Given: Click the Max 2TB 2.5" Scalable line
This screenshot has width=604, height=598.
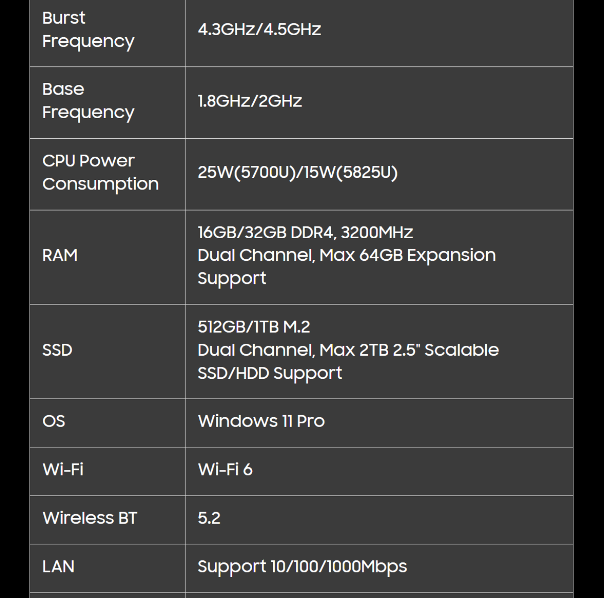Looking at the screenshot, I should (x=348, y=350).
